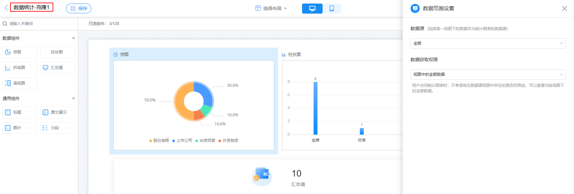Click the 优秀 bar in bar chart
This screenshot has height=194, width=574.
(362, 131)
